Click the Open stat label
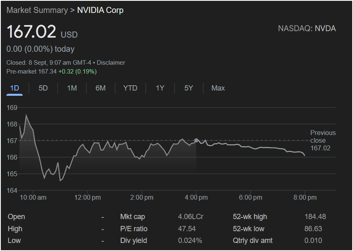353x251 pixels. coord(17,217)
